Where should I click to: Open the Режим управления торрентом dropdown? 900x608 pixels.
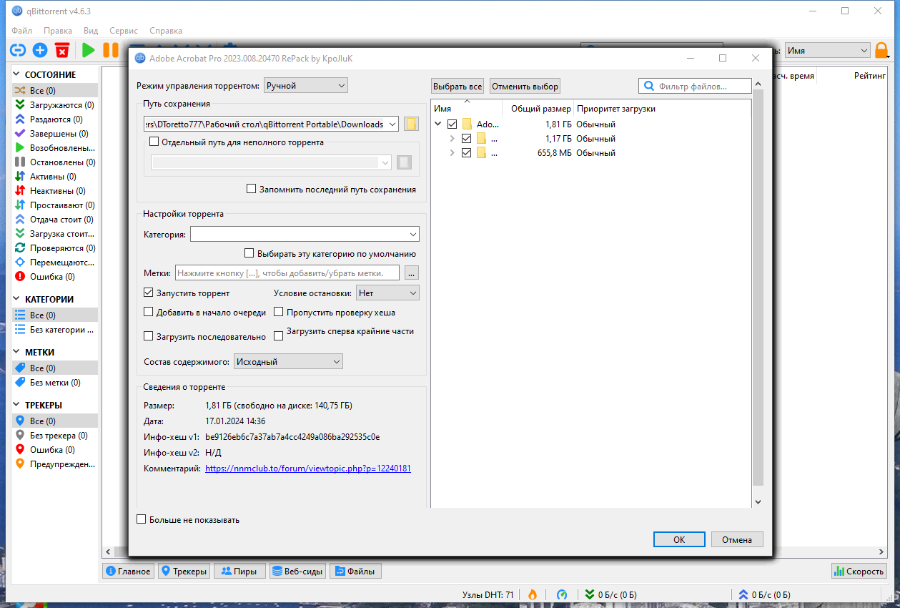(x=305, y=84)
